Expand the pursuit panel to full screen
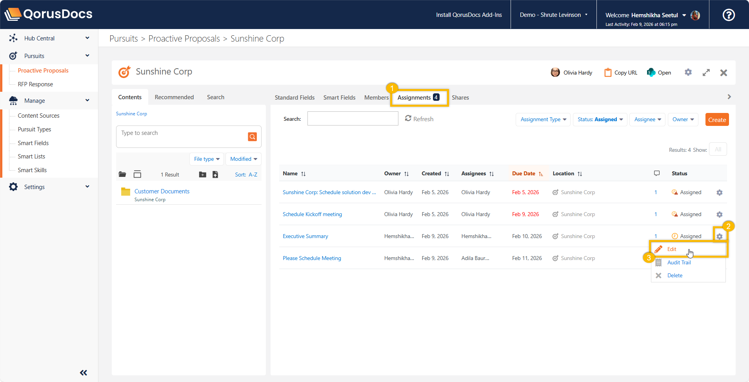This screenshot has height=382, width=749. [x=706, y=73]
